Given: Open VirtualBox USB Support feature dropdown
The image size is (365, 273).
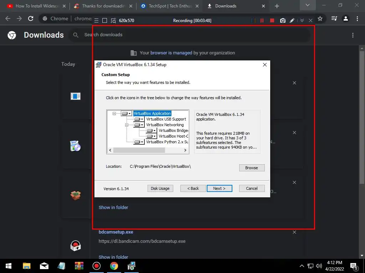Looking at the screenshot, I should pyautogui.click(x=139, y=119).
